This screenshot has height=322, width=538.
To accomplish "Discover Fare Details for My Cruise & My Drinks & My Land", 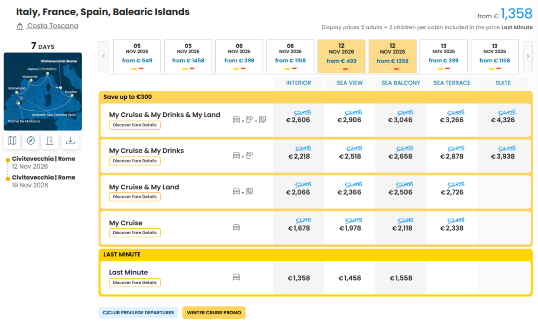I will pyautogui.click(x=135, y=125).
